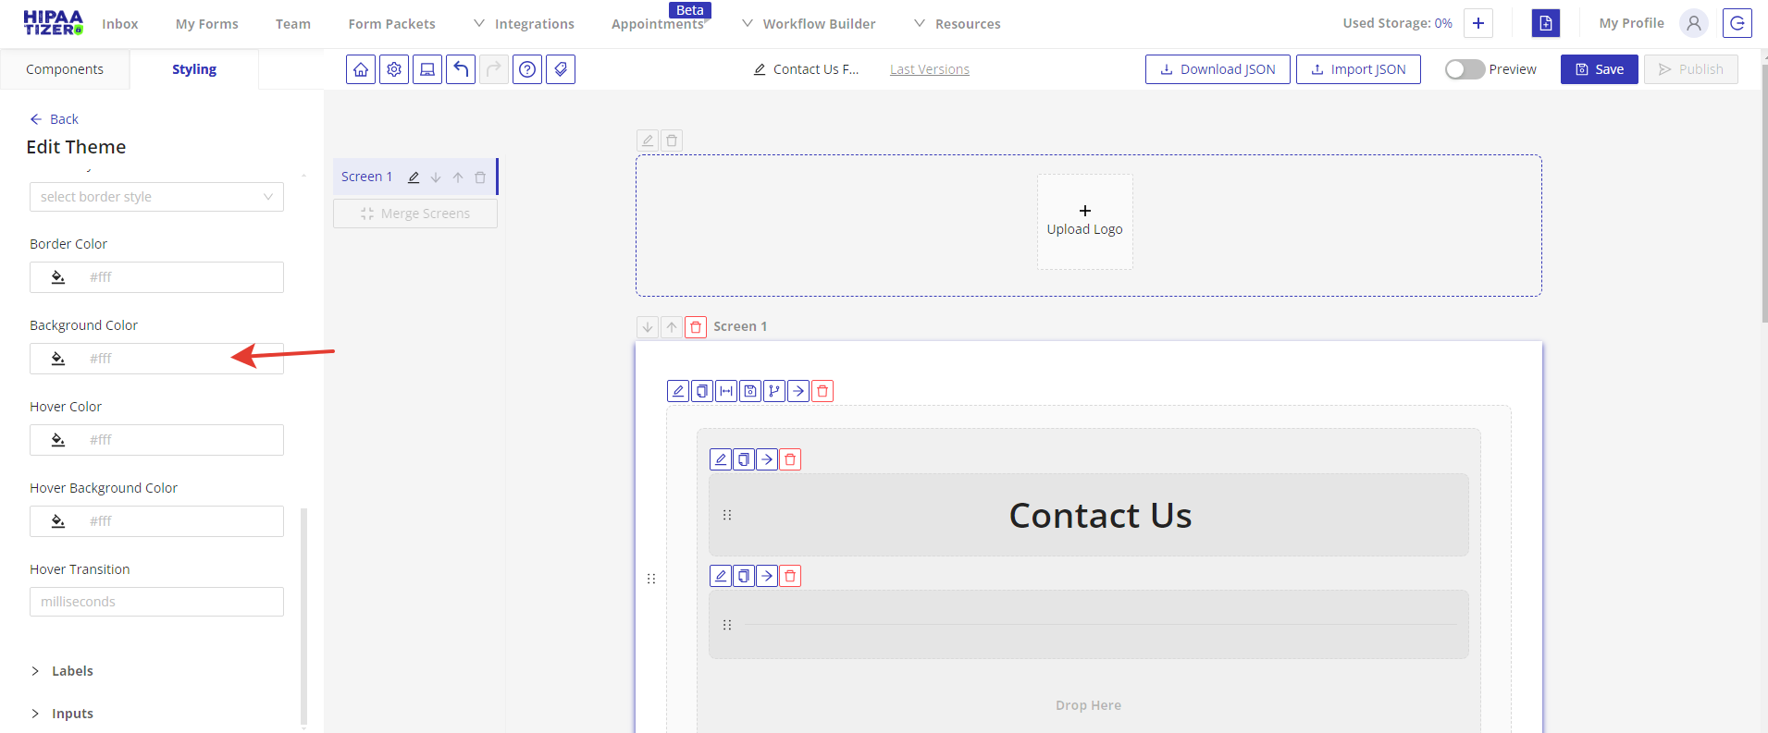Open the select border style dropdown
Screen dimensions: 1768x733
pyautogui.click(x=156, y=197)
